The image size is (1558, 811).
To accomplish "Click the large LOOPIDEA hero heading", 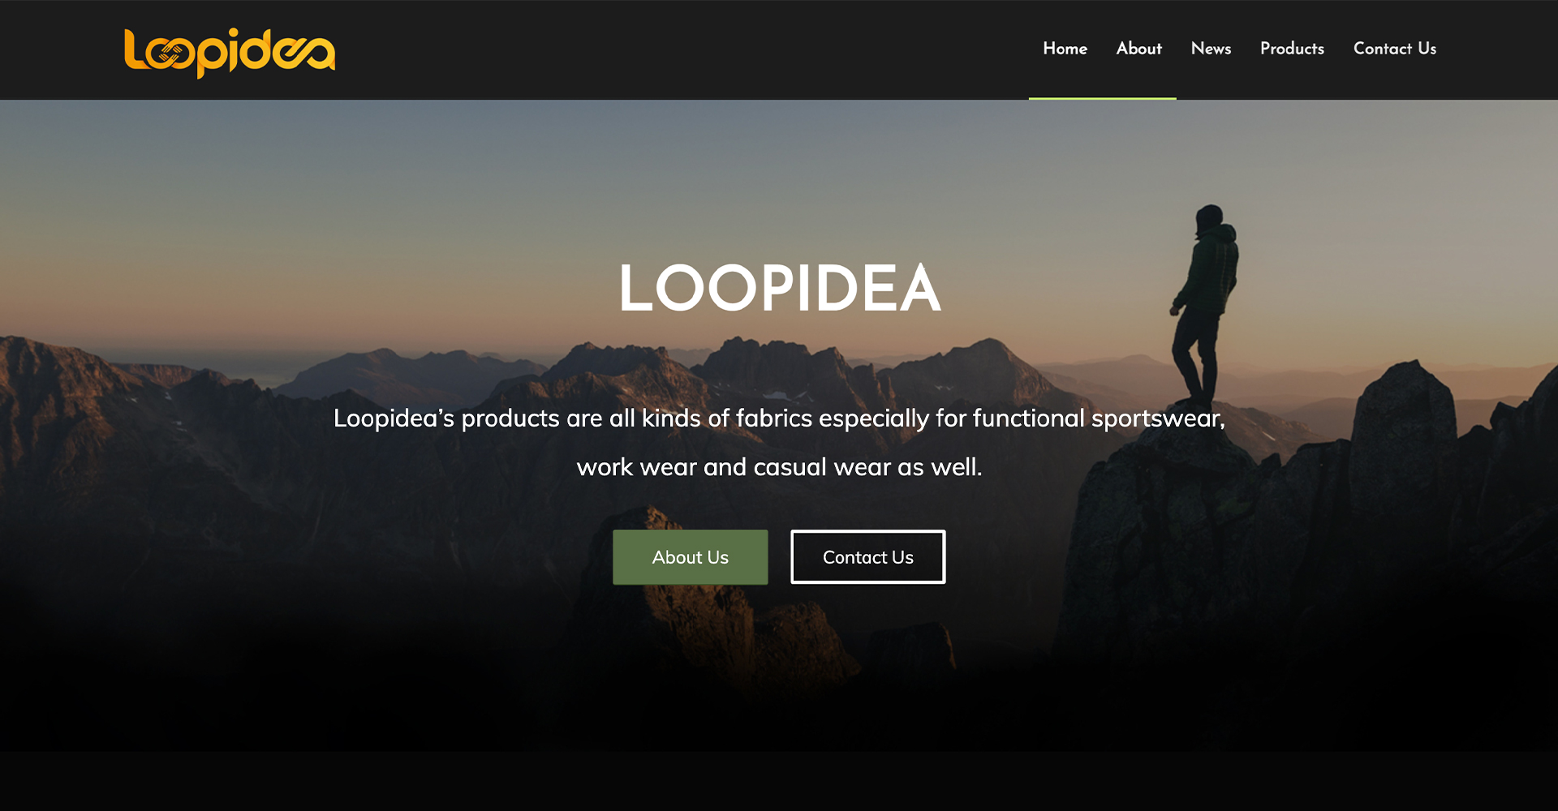I will 780,288.
